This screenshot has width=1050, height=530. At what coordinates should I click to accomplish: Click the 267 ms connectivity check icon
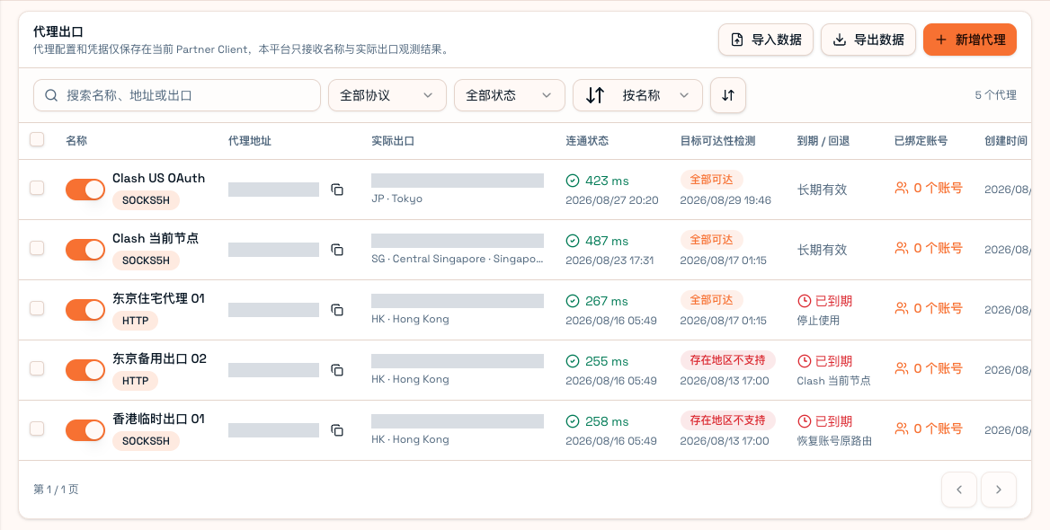[573, 301]
